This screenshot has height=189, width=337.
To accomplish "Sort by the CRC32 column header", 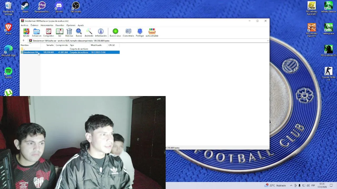I will [113, 45].
